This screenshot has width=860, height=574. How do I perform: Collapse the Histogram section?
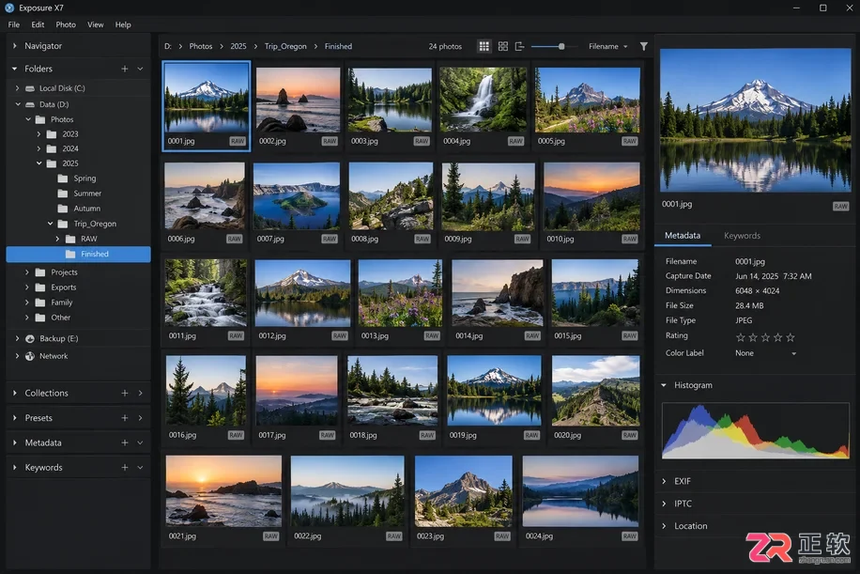click(x=664, y=385)
